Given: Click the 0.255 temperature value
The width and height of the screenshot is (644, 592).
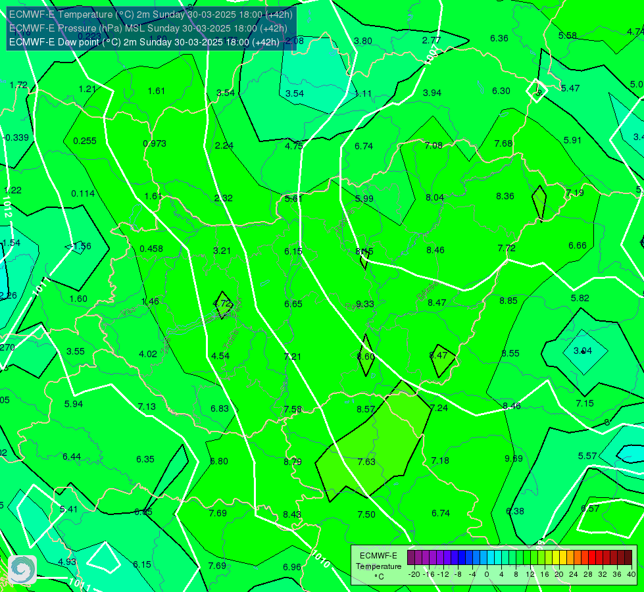Looking at the screenshot, I should pos(85,141).
